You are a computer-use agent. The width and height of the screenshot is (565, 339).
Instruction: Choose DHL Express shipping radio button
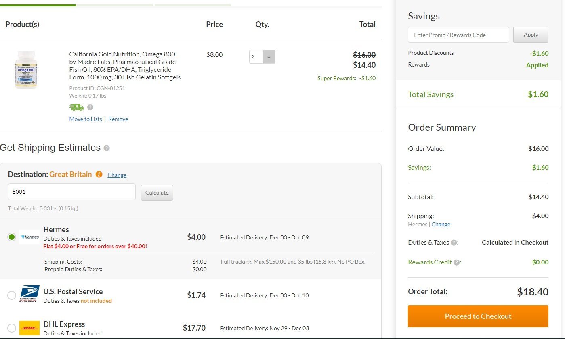(12, 328)
